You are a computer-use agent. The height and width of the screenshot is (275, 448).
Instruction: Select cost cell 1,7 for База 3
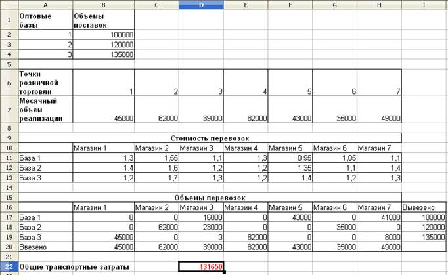pos(156,178)
